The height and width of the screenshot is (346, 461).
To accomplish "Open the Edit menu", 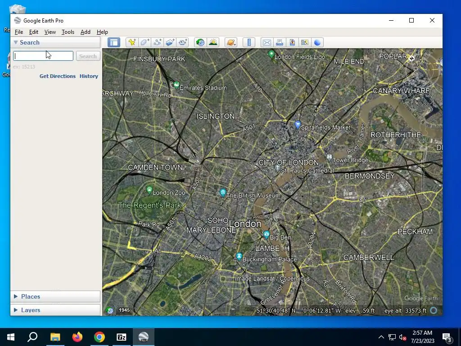I will (33, 32).
